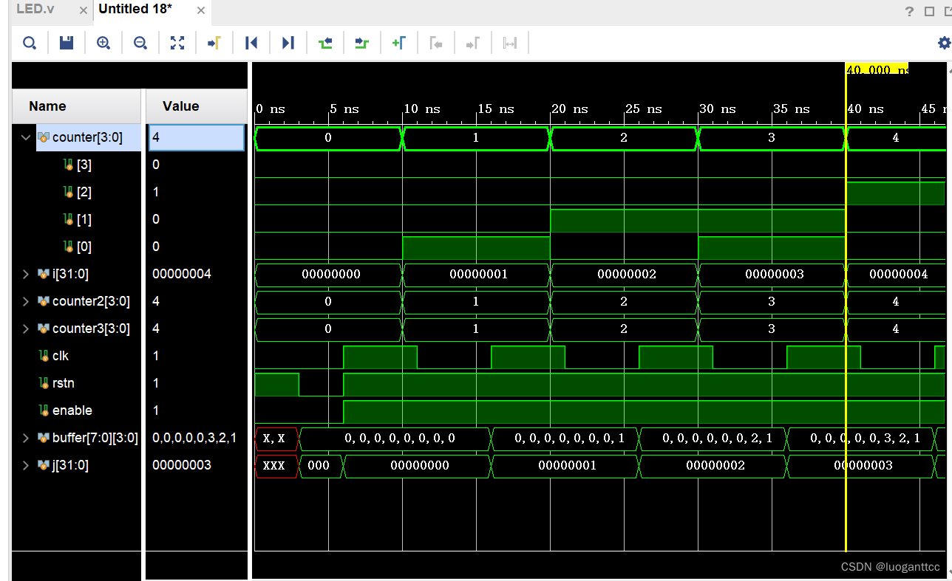Save the waveform configuration

click(67, 43)
